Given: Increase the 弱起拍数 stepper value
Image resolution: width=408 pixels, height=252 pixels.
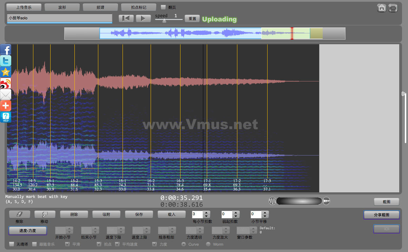Looking at the screenshot, I should [236, 212].
